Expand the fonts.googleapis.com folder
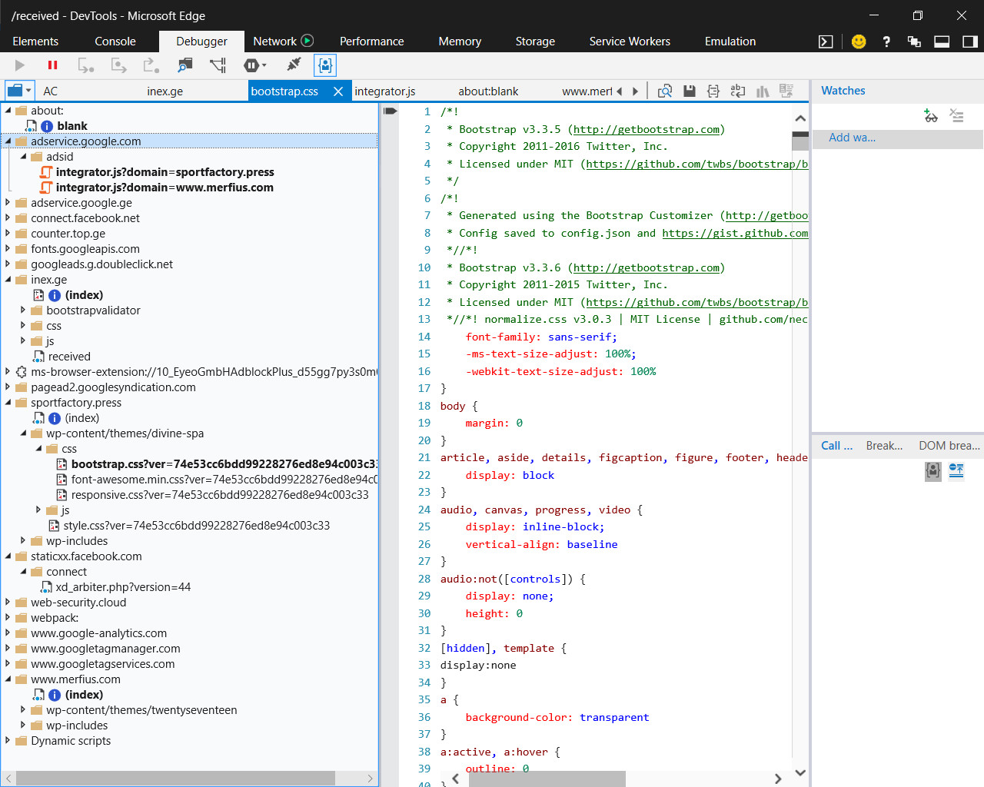The height and width of the screenshot is (787, 984). (8, 249)
